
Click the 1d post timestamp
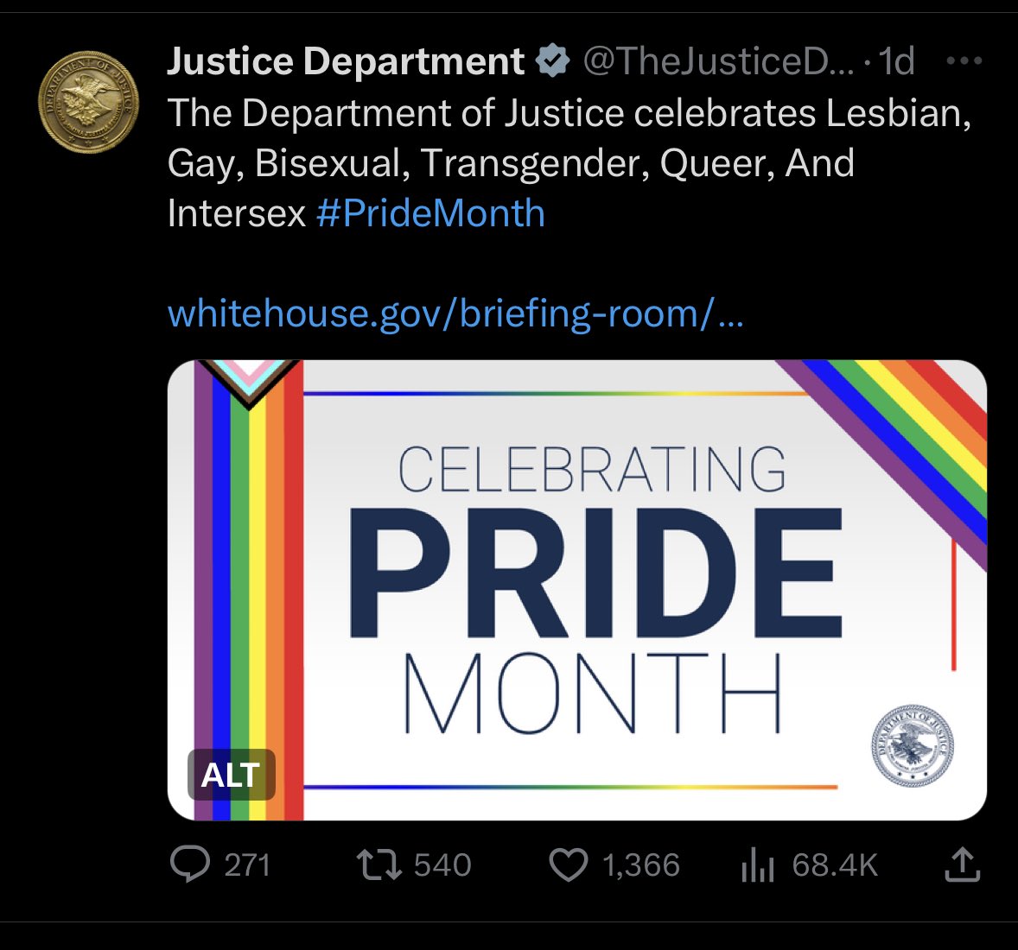click(x=896, y=61)
